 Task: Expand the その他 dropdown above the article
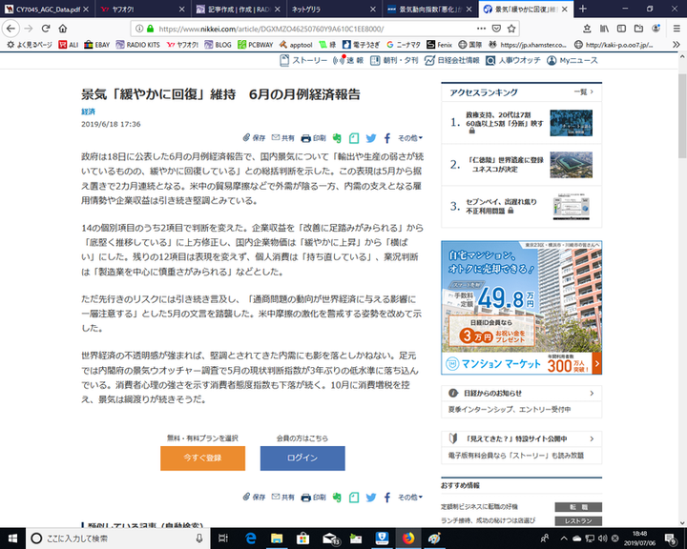coord(410,138)
